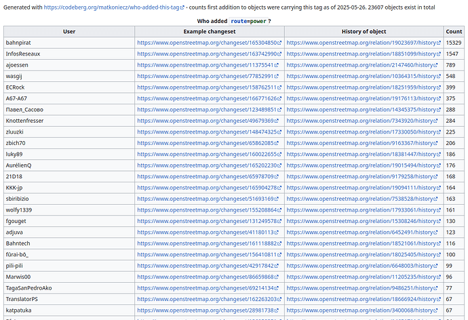Open relation 2147460 history link

(362, 65)
